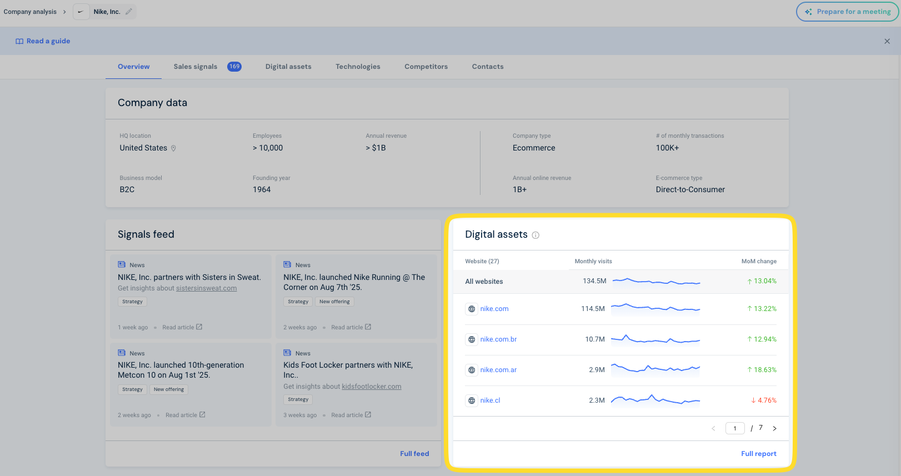This screenshot has height=476, width=901.
Task: Click nike.com monthly visits sparkline chart
Action: coord(655,308)
